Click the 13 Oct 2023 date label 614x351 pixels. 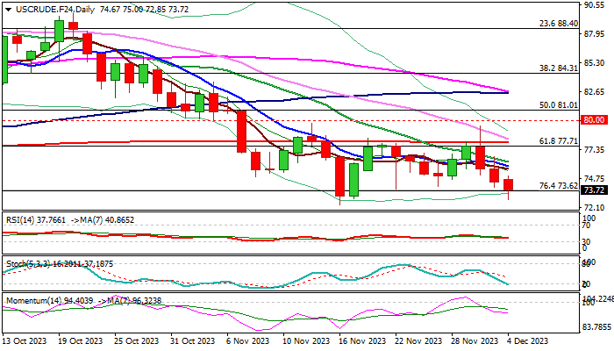point(26,340)
